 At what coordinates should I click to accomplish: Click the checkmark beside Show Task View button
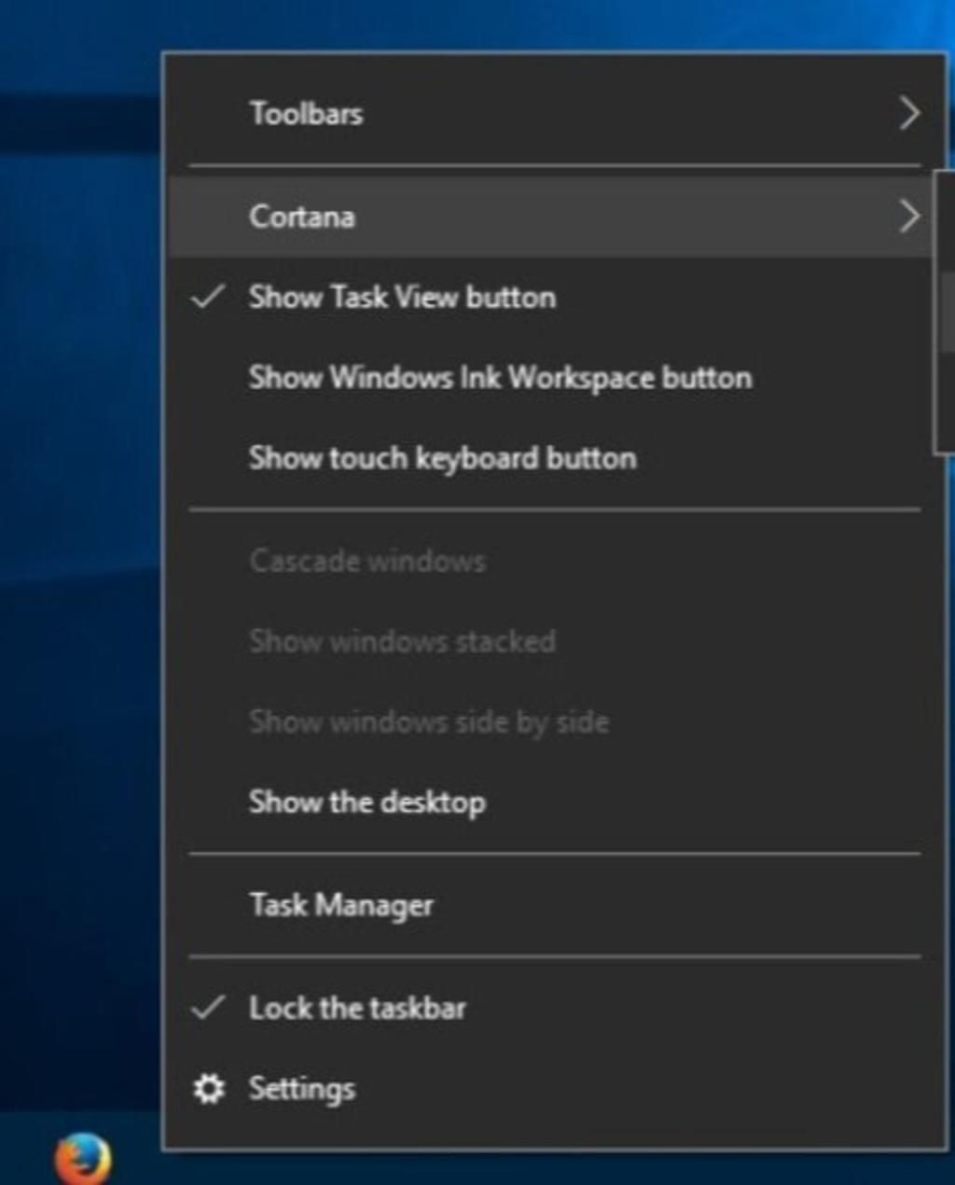(x=209, y=297)
